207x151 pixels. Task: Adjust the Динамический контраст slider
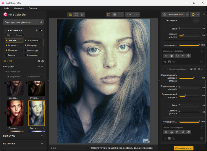tap(185, 95)
